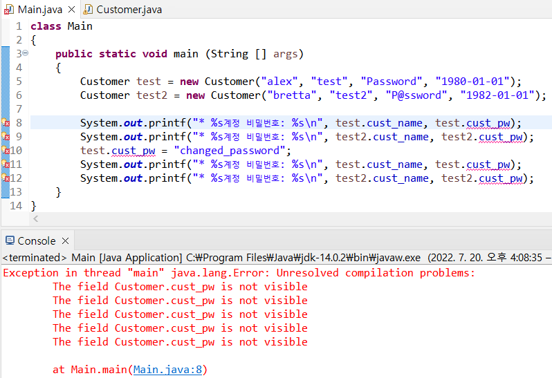Click the horizontal scrollbar left arrow in editor
This screenshot has width=552, height=378.
click(x=35, y=218)
